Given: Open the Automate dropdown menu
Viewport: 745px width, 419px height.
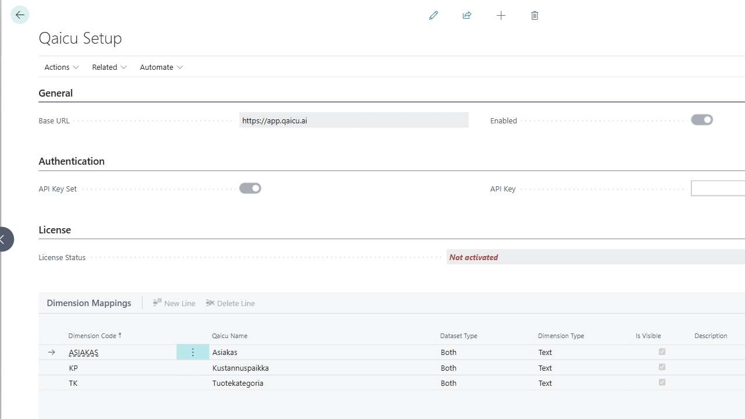Looking at the screenshot, I should pyautogui.click(x=161, y=67).
